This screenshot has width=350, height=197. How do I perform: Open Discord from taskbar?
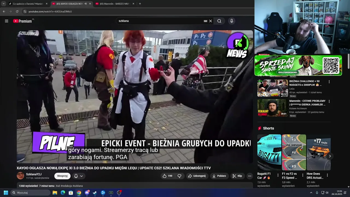(87, 193)
